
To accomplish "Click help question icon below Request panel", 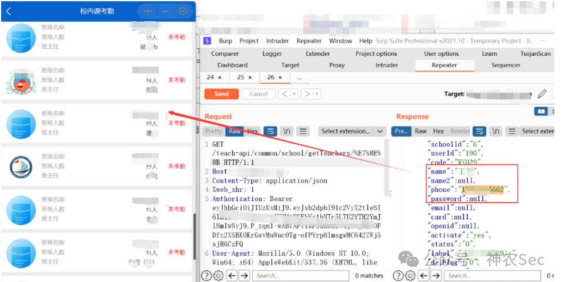I will 206,276.
